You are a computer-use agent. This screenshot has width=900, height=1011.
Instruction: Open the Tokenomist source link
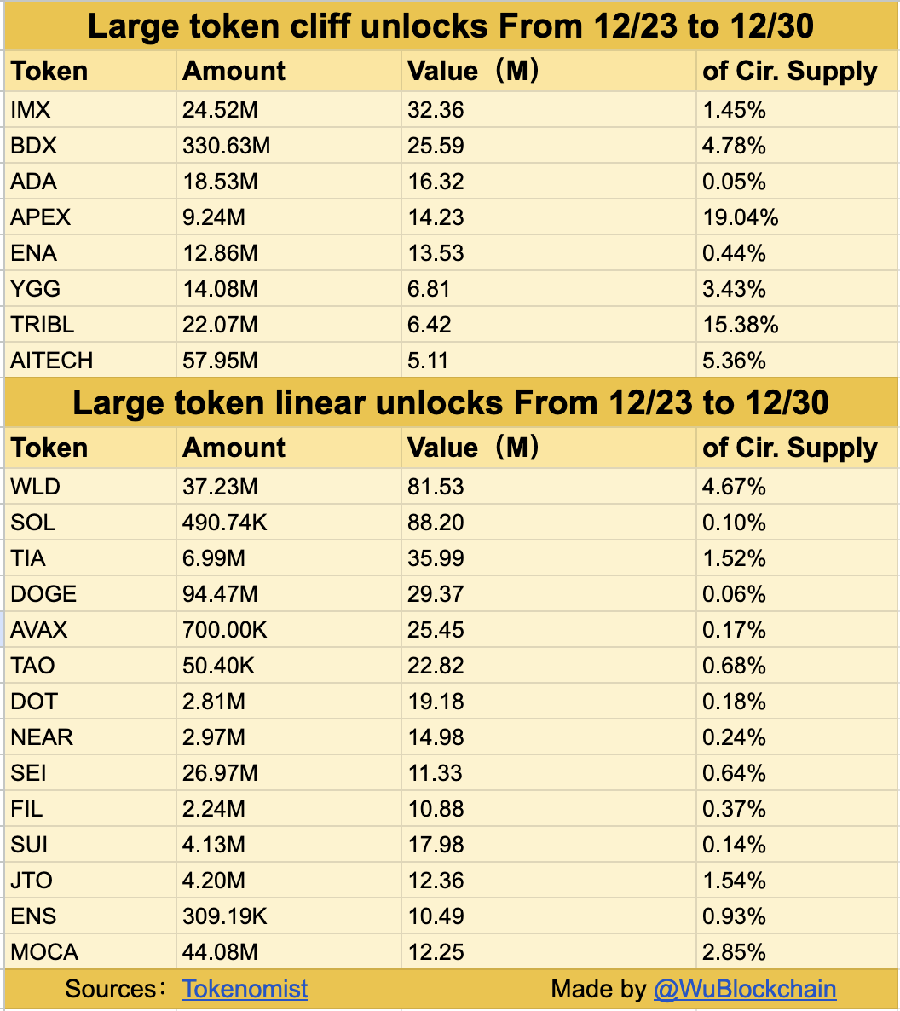coord(245,989)
